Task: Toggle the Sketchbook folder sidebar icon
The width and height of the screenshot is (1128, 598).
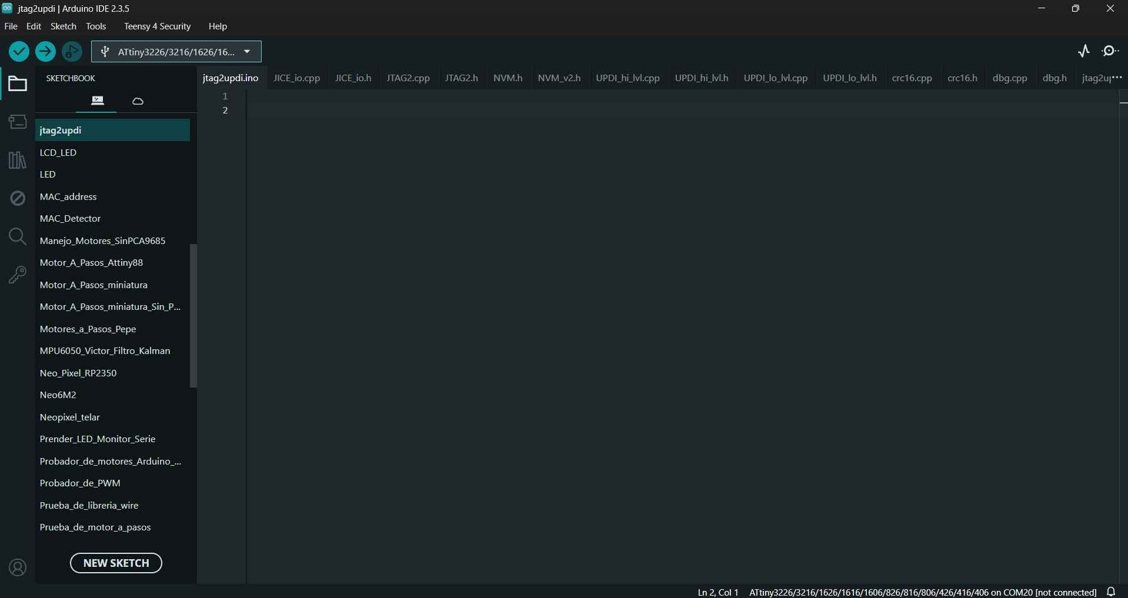Action: pyautogui.click(x=18, y=84)
